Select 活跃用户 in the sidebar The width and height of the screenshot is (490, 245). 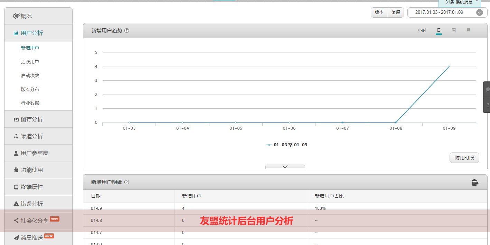tap(30, 62)
